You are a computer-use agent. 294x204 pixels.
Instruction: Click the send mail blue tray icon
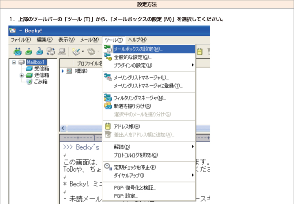point(40,51)
